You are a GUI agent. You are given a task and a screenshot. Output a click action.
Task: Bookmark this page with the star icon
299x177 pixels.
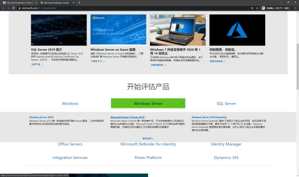pyautogui.click(x=257, y=8)
